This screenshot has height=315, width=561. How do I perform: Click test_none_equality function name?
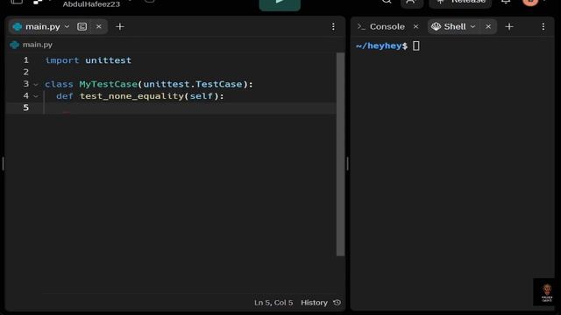point(131,96)
